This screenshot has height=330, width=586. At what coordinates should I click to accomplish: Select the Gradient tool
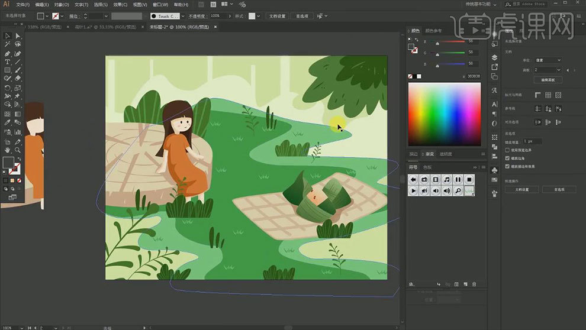point(18,114)
